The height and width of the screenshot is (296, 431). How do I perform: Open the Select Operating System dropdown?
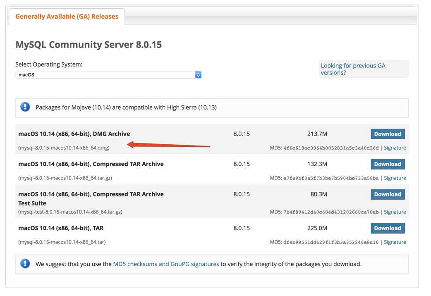click(x=108, y=75)
